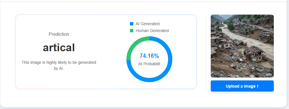Click the highly likely AI description sentence
Image resolution: width=289 pixels, height=109 pixels.
coord(59,66)
